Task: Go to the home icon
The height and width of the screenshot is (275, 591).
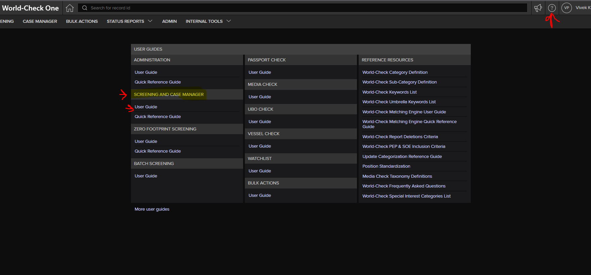Action: (x=70, y=8)
